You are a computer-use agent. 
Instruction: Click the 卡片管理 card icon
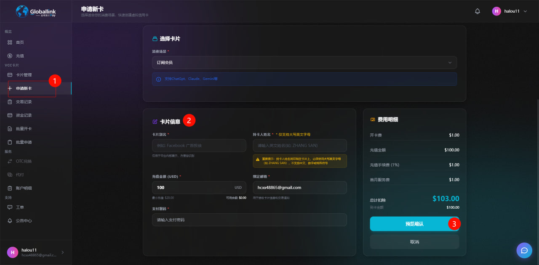(x=10, y=75)
